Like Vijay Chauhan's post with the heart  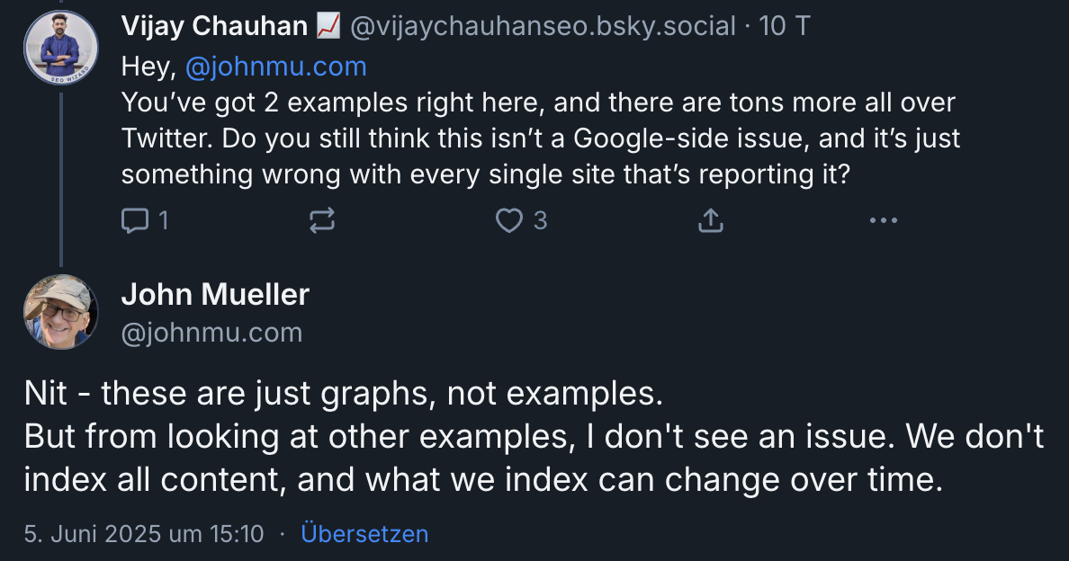(509, 220)
